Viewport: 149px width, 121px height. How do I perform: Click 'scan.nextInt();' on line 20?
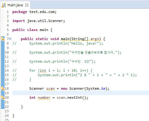pos(72,98)
